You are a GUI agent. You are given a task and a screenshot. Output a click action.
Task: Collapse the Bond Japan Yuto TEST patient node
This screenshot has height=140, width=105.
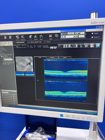pyautogui.click(x=0, y=55)
